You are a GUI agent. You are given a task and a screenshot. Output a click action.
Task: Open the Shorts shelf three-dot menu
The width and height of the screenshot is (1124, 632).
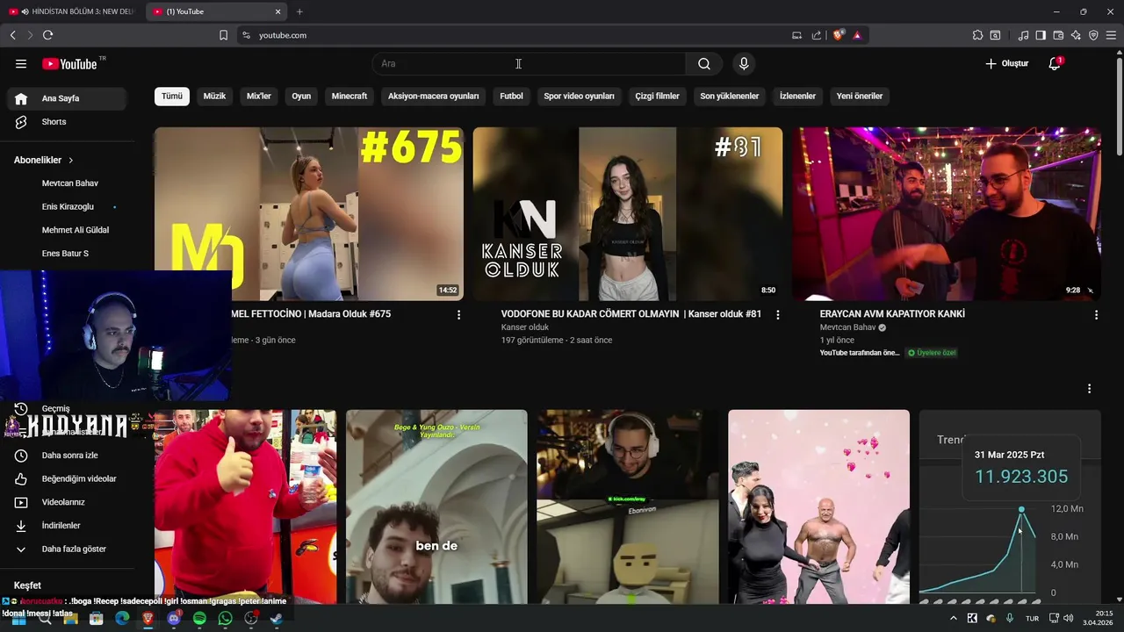pos(1090,388)
